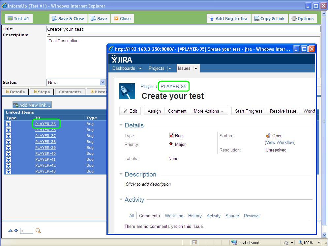
Task: Click the JIRA logo
Action: point(122,59)
